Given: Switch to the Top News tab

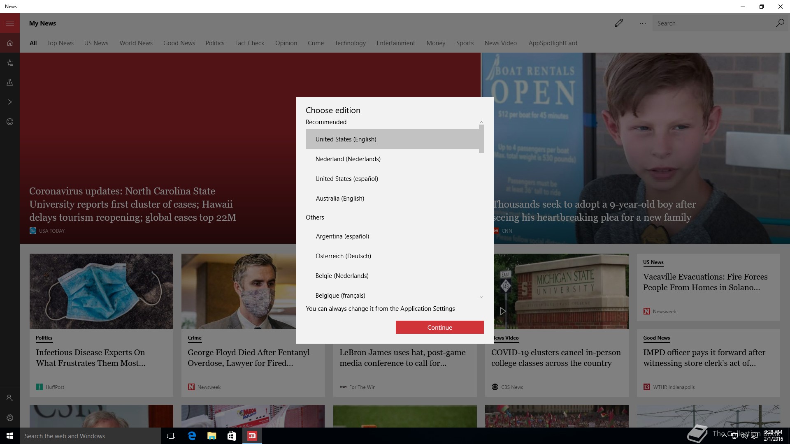Looking at the screenshot, I should tap(60, 43).
